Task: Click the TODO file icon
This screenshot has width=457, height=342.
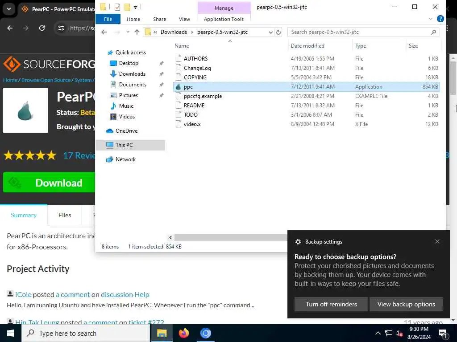Action: tap(179, 114)
